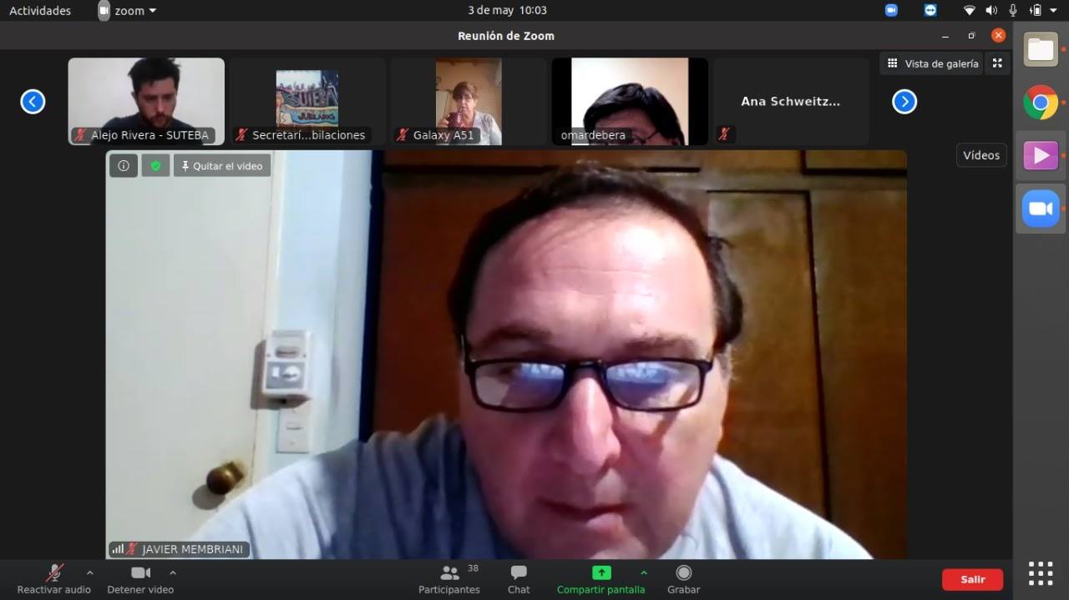Open the Files app in dock
This screenshot has width=1069, height=600.
point(1041,50)
